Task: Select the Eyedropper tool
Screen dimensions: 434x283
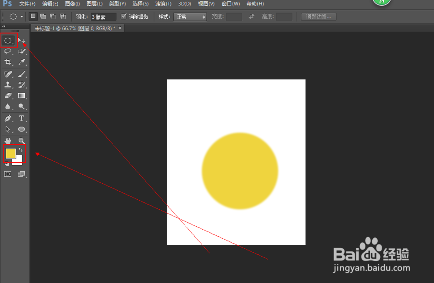Action: click(x=22, y=62)
